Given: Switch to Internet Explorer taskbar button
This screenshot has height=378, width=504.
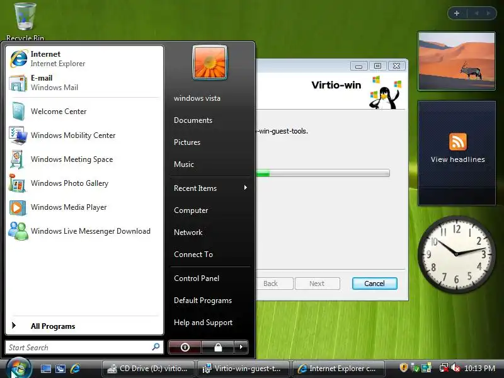Looking at the screenshot, I should (338, 369).
